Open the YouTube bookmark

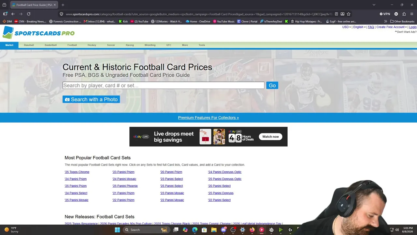coord(139,22)
